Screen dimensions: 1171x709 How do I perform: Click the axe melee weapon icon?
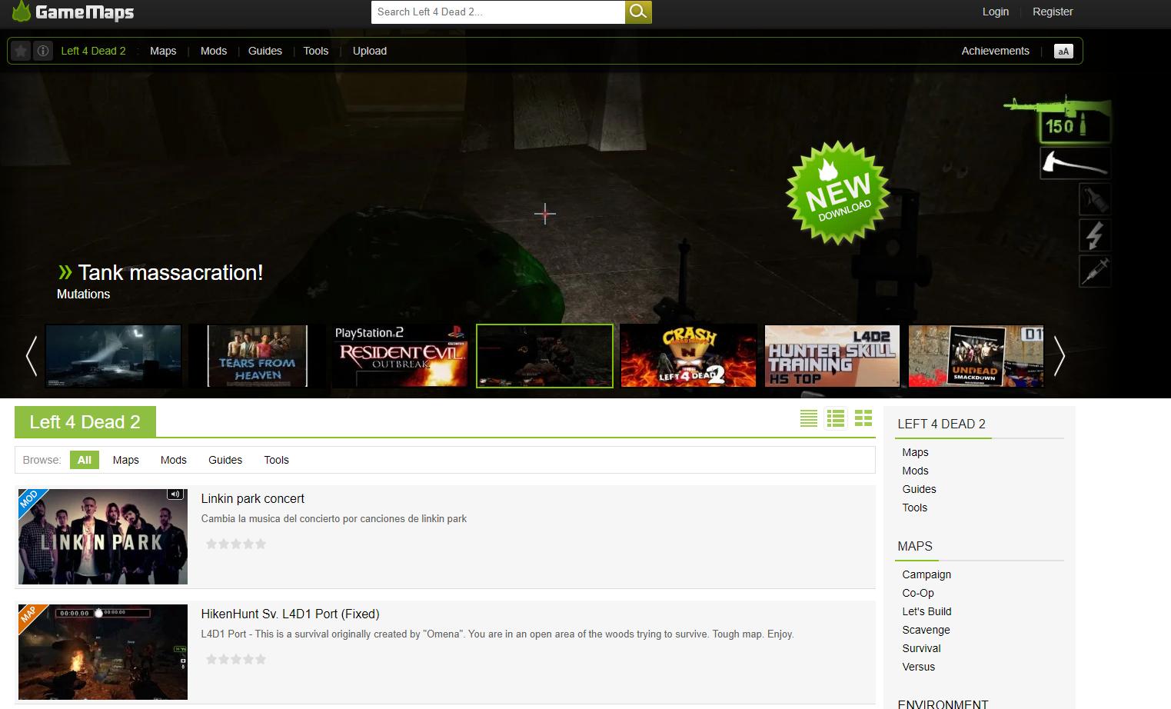pyautogui.click(x=1074, y=163)
